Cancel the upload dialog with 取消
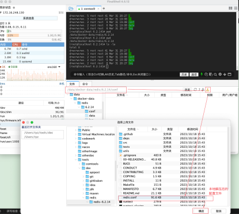Viewport: 239px width, 214px height. pos(218,211)
